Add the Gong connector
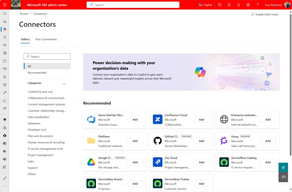This screenshot has width=292, height=192. click(268, 141)
